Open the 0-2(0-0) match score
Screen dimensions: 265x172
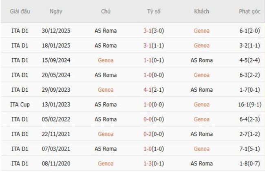pyautogui.click(x=154, y=134)
